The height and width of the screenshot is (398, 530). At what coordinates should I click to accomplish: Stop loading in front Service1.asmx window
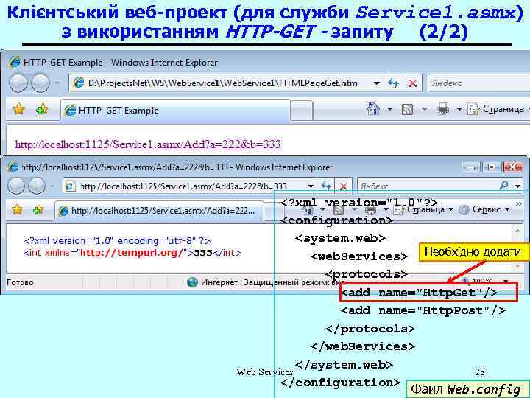[x=344, y=186]
